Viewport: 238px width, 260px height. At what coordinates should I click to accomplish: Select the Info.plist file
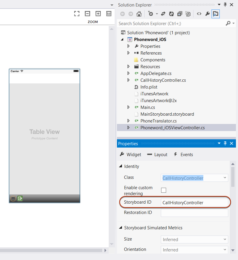pos(149,87)
